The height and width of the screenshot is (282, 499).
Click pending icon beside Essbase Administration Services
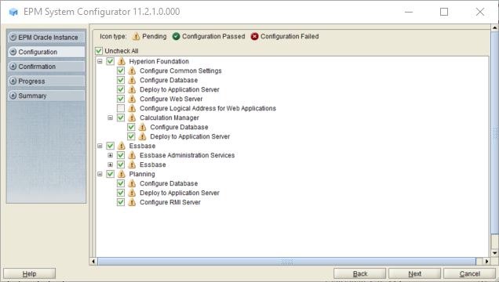click(x=132, y=155)
